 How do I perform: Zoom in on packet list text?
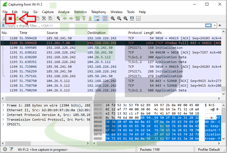(x=113, y=18)
